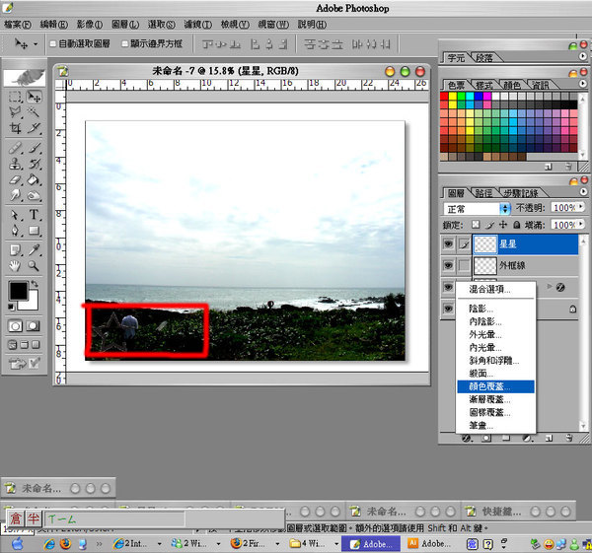Select the Smudge tool
Viewport: 592px width, 553px height.
coord(15,195)
